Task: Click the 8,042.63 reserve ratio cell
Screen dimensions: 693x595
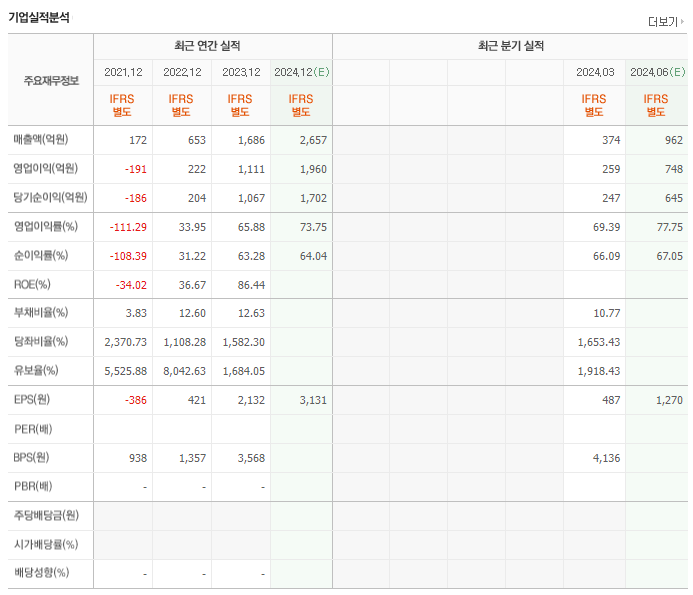Action: pos(184,371)
